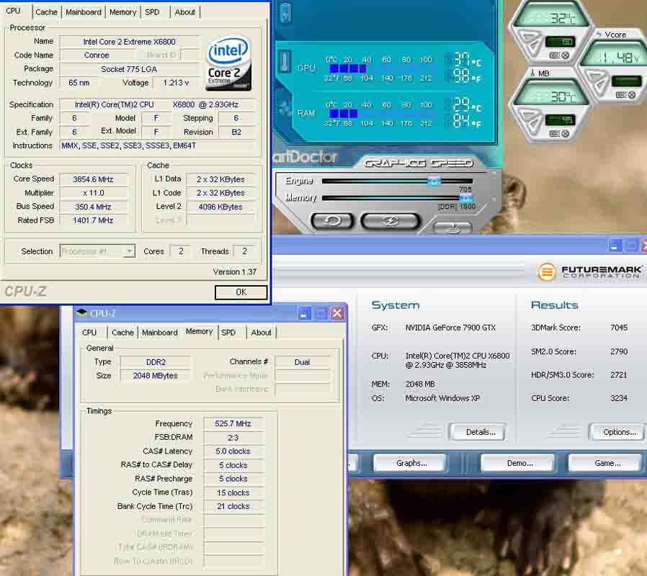Open settings icon on the Vcore gadget
The image size is (647, 576).
coord(620,95)
